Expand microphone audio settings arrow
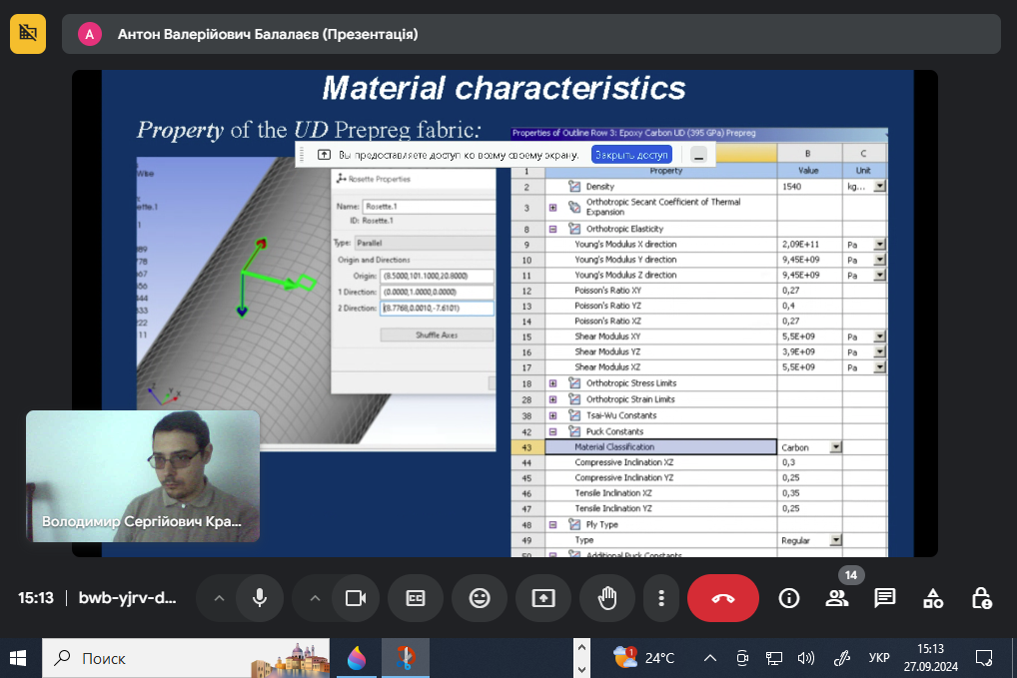Screen dimensions: 1017x678 pyautogui.click(x=218, y=598)
